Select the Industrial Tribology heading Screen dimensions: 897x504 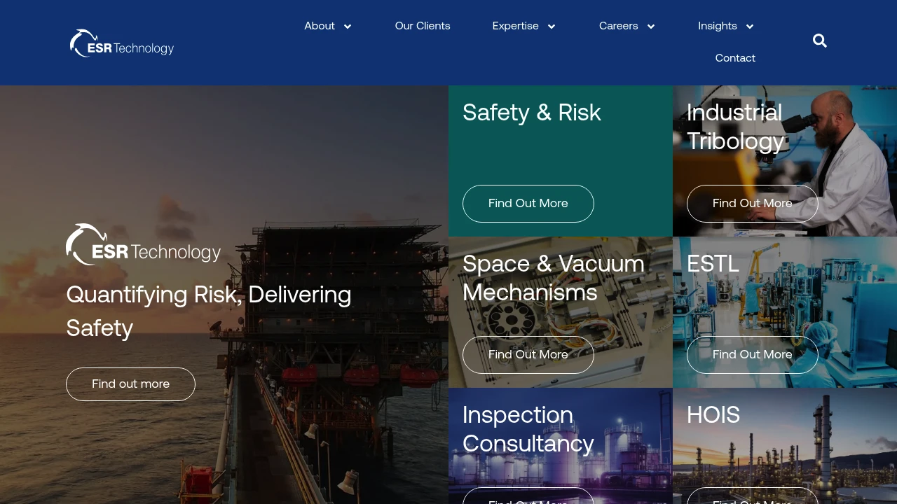735,127
